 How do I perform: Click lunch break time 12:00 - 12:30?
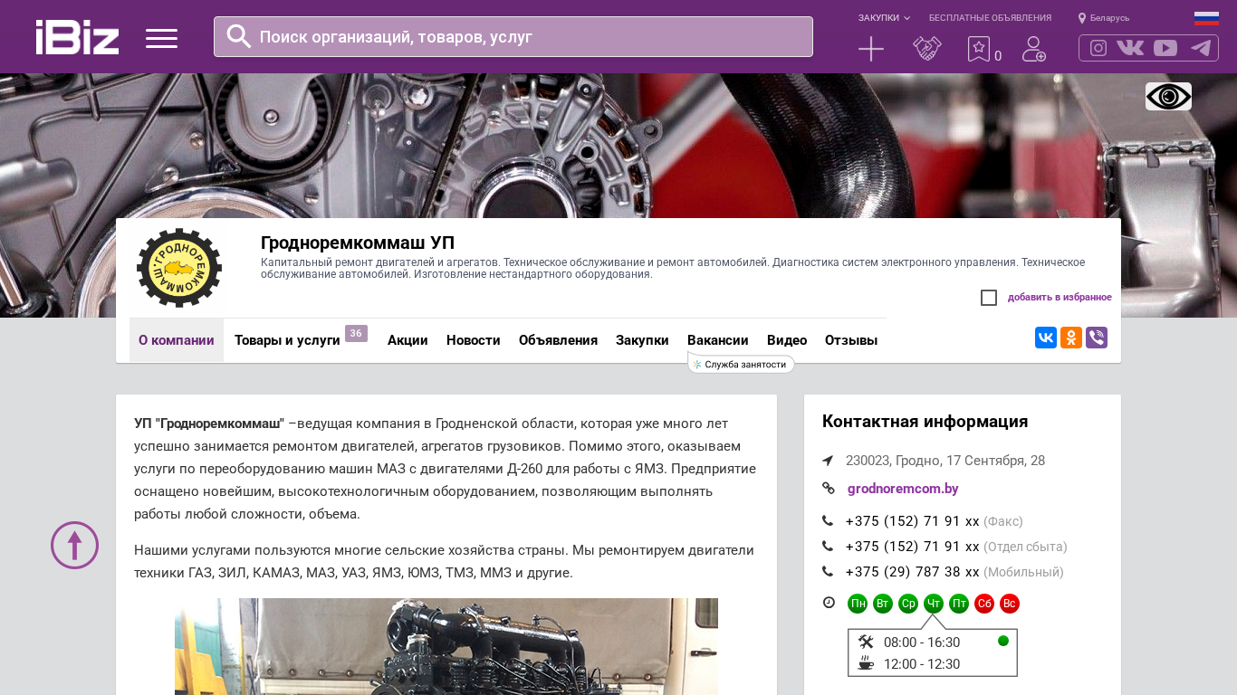pyautogui.click(x=922, y=664)
